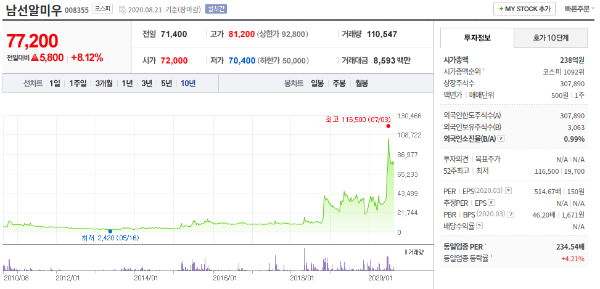Click the 코스피 1092위 ranking text
Screen dimensions: 600x289
pyautogui.click(x=563, y=72)
